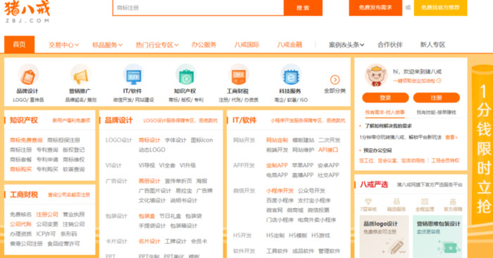Click the 全程监理 icon

pyautogui.click(x=425, y=202)
